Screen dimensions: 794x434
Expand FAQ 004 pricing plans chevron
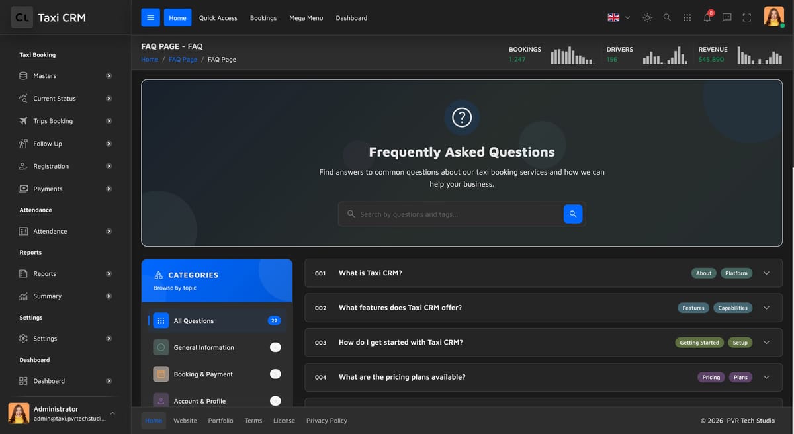point(766,377)
